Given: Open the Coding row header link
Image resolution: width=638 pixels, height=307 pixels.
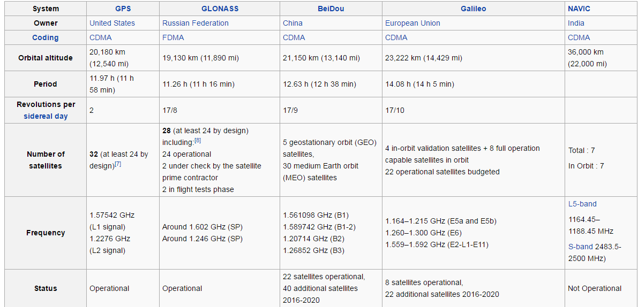Looking at the screenshot, I should tap(46, 37).
